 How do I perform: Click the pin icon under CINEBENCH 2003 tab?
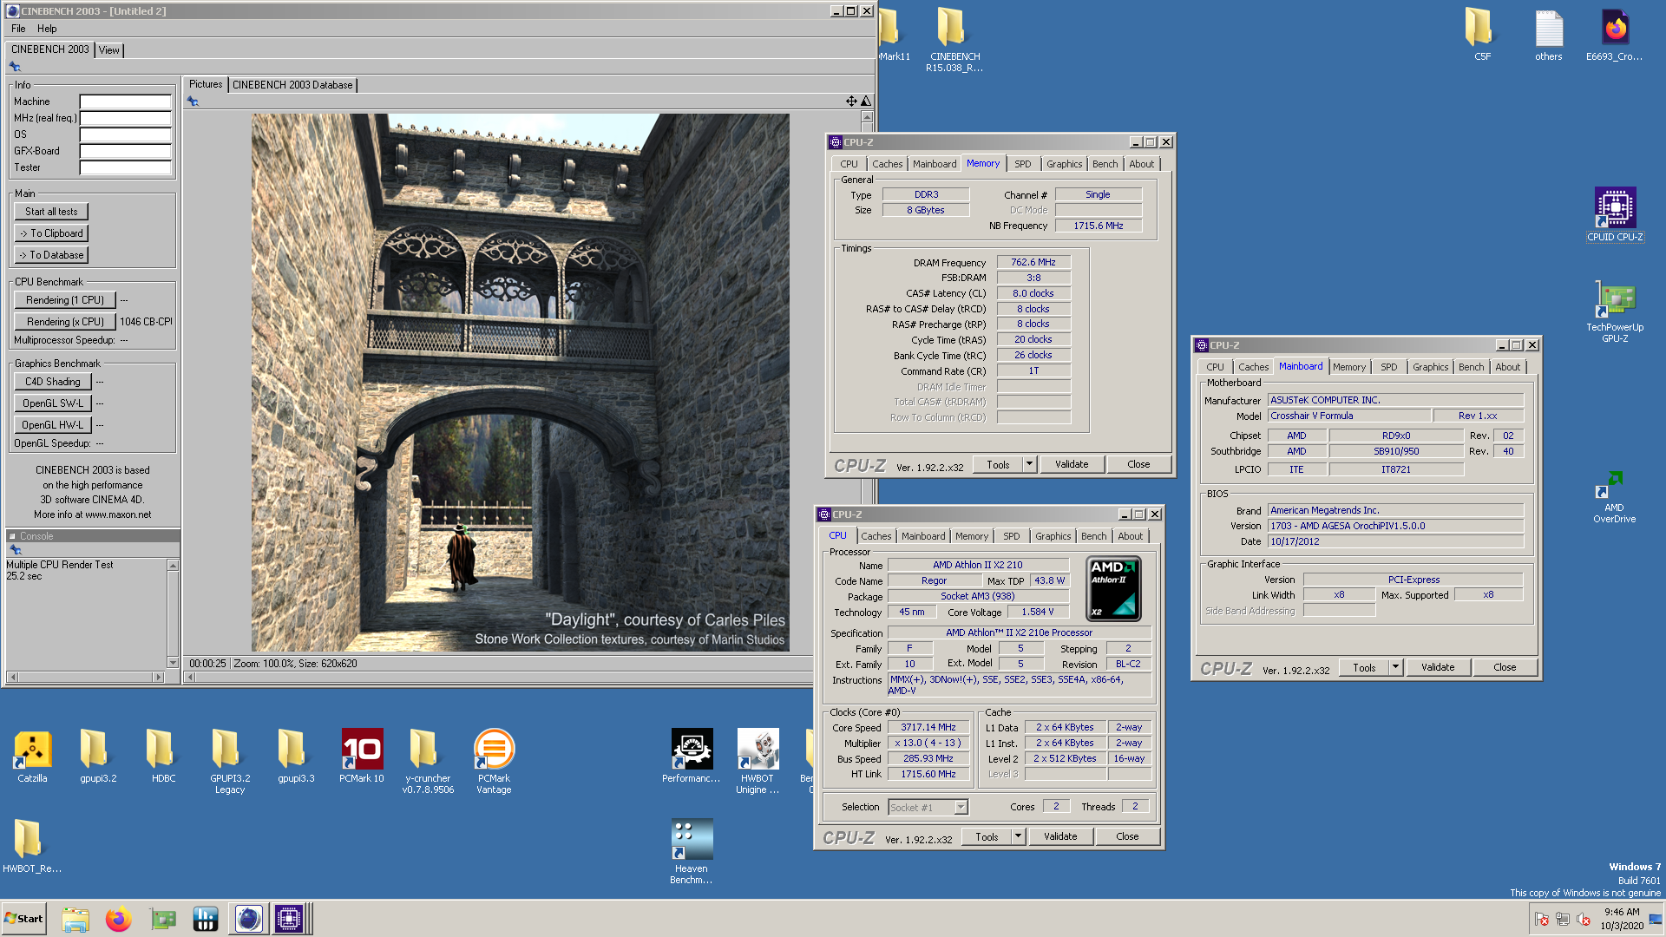tap(15, 66)
